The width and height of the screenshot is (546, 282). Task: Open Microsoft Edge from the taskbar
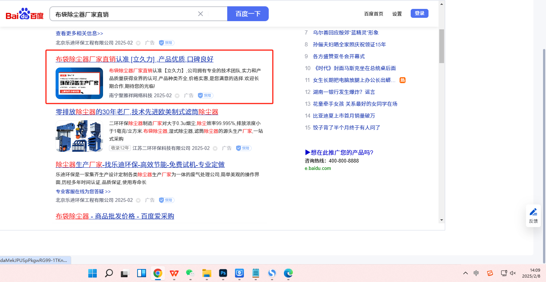[x=288, y=273]
